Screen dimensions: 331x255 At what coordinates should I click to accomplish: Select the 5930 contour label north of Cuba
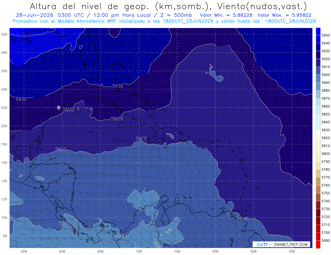click(118, 86)
